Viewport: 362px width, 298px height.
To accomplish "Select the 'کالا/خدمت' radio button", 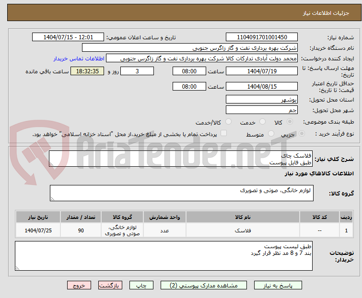I will (229, 122).
